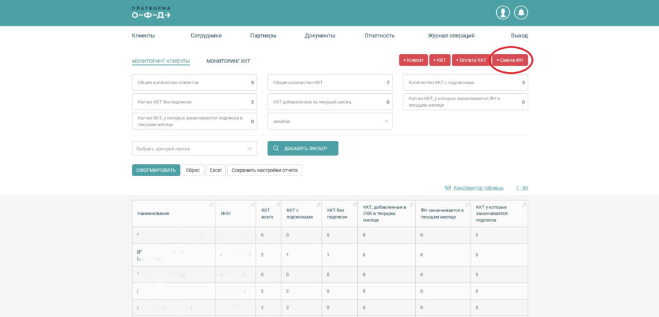The width and height of the screenshot is (659, 317).
Task: Sort by ККТ всего column arrows
Action: (x=277, y=204)
